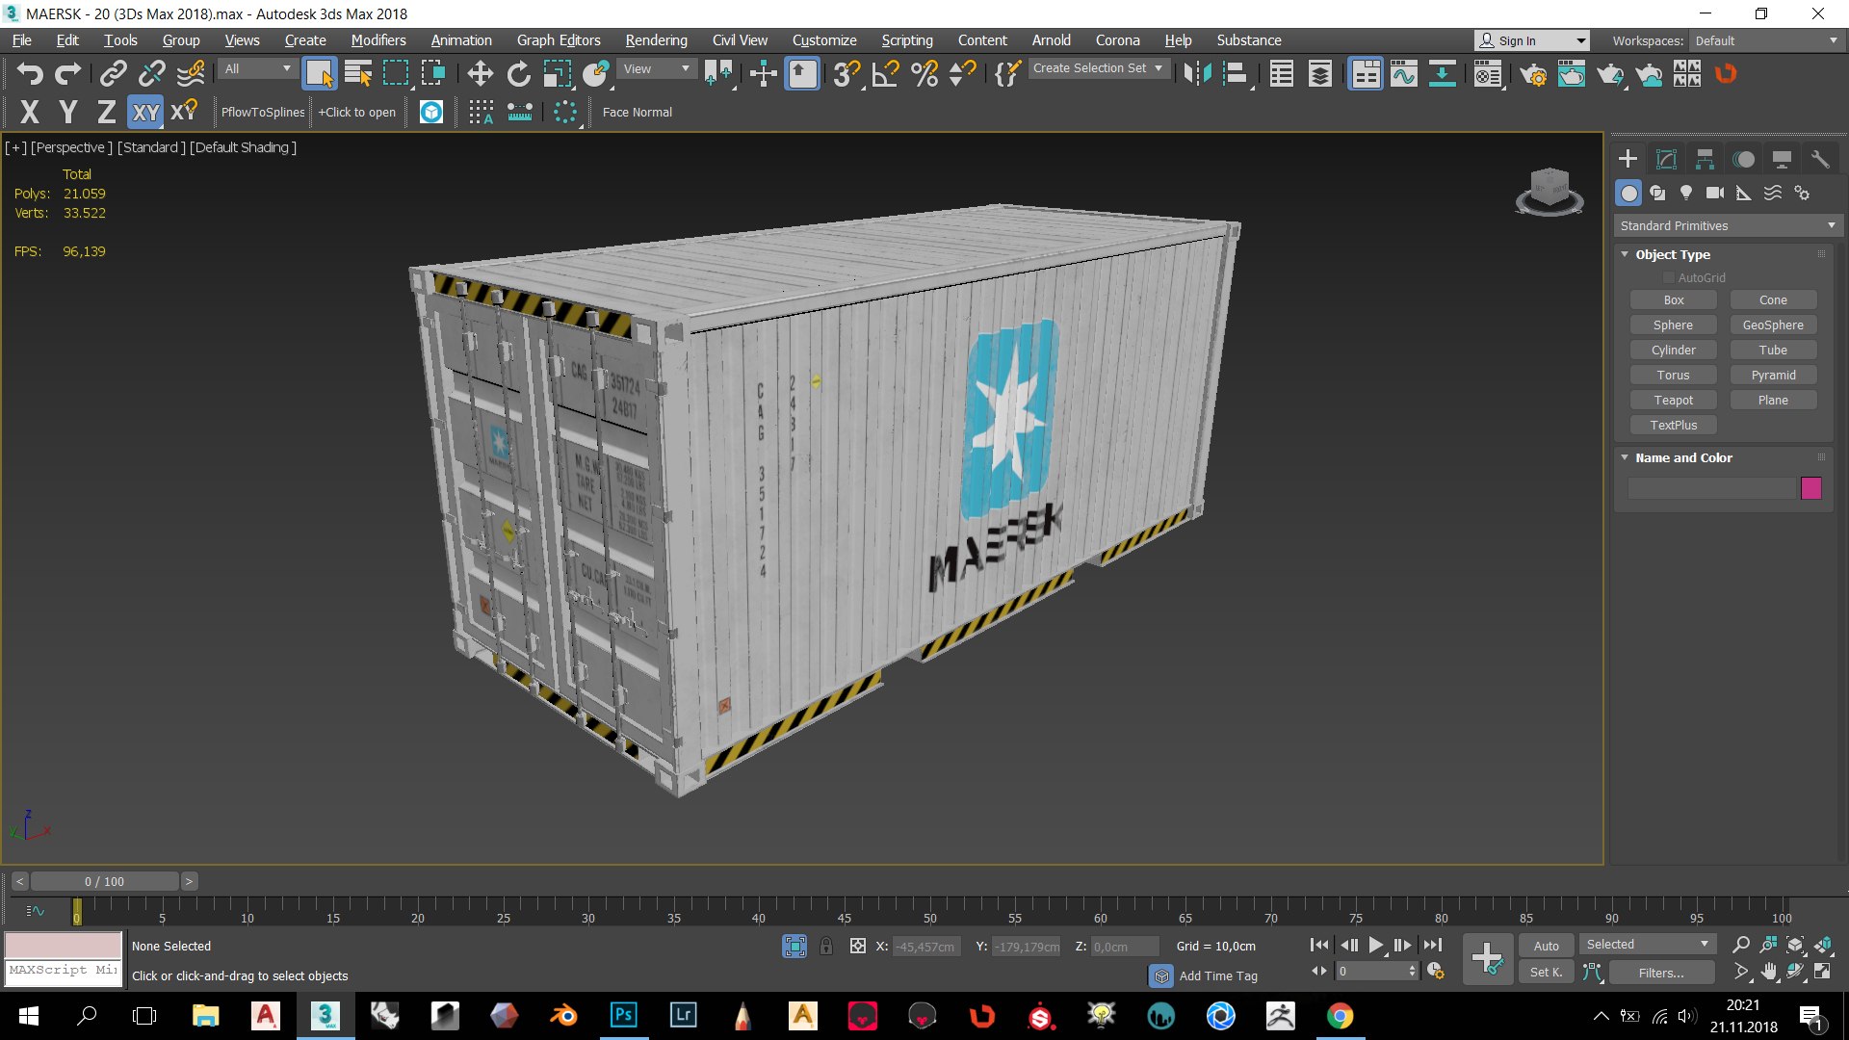The height and width of the screenshot is (1040, 1849).
Task: Click the Render Production teapot
Action: (1610, 74)
